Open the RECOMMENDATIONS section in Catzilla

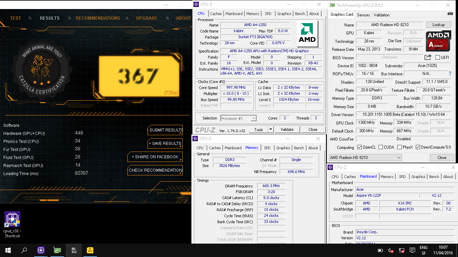point(98,18)
